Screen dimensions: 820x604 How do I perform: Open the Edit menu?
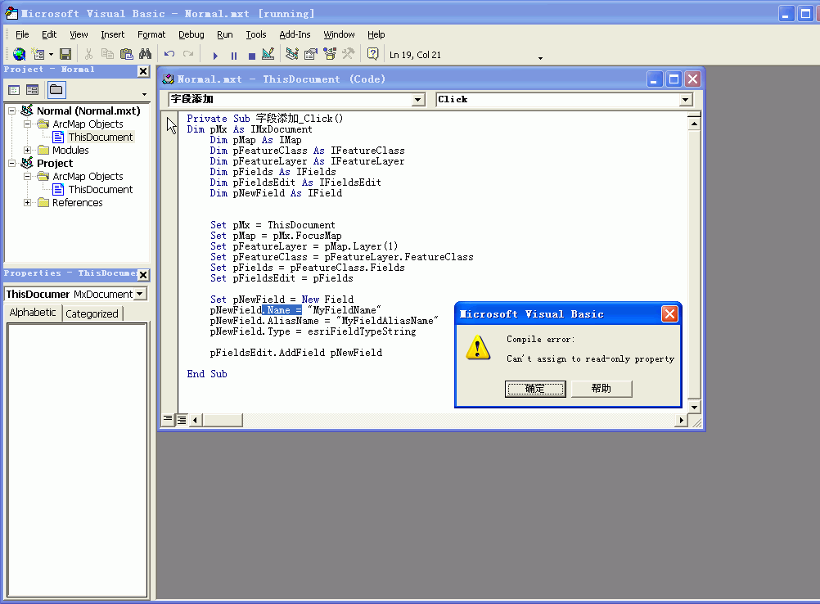click(49, 34)
